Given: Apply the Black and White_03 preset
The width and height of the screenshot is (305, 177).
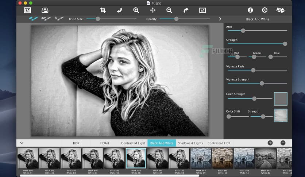Looking at the screenshot, I should point(71,158).
